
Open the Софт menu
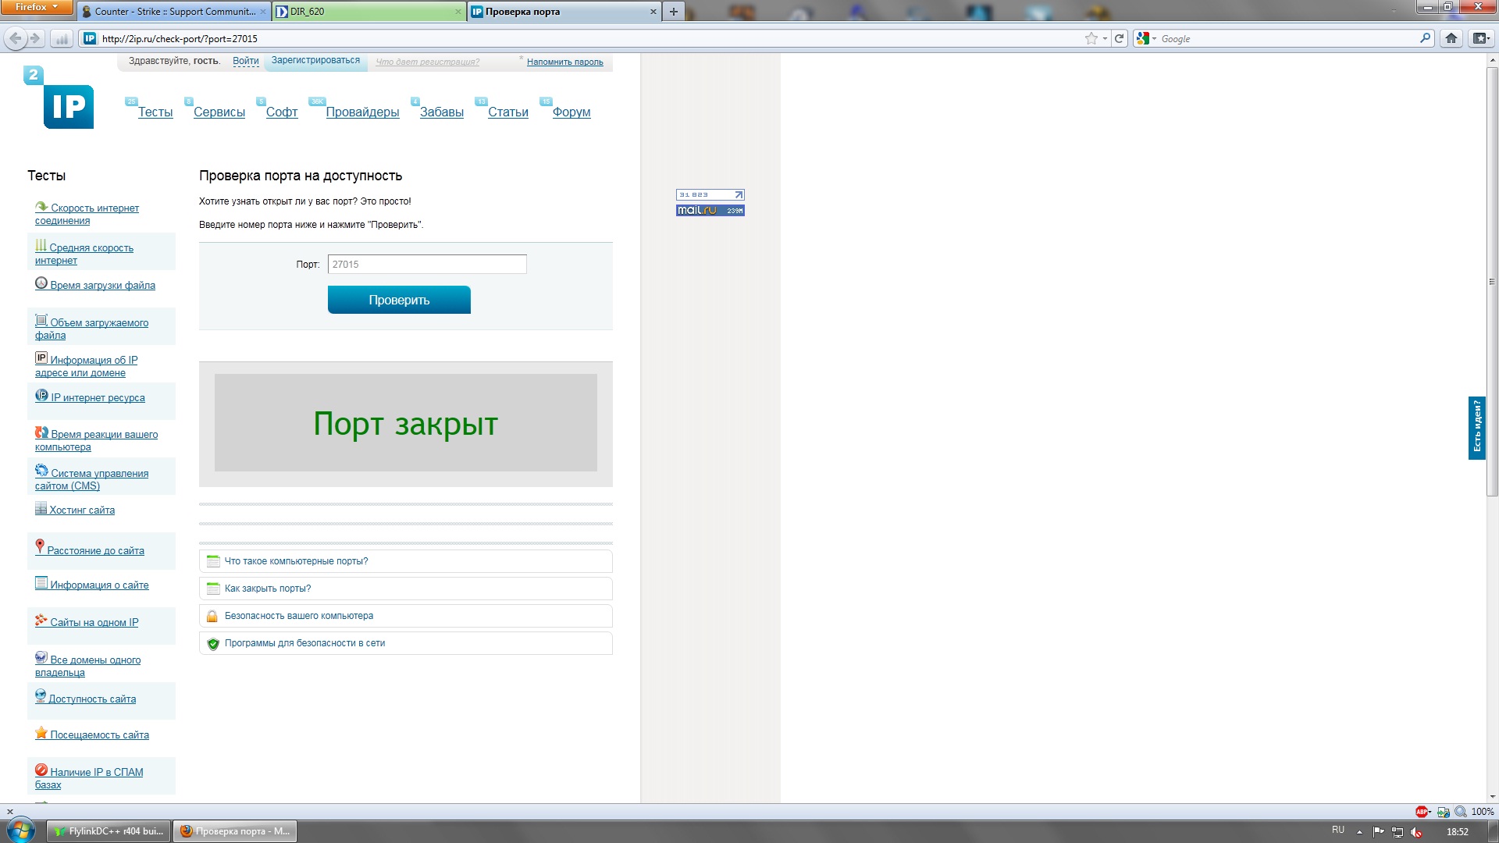[x=282, y=112]
